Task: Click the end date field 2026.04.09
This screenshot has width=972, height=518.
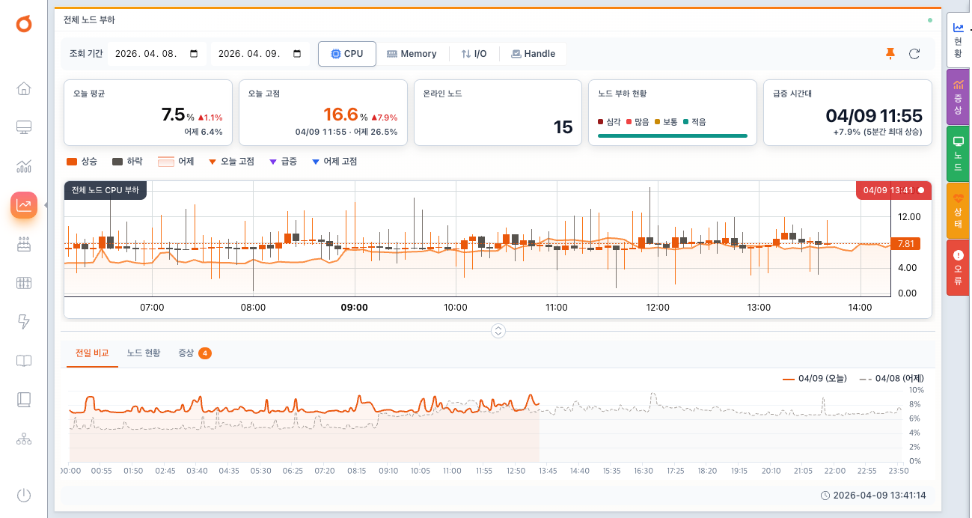Action: pos(260,54)
